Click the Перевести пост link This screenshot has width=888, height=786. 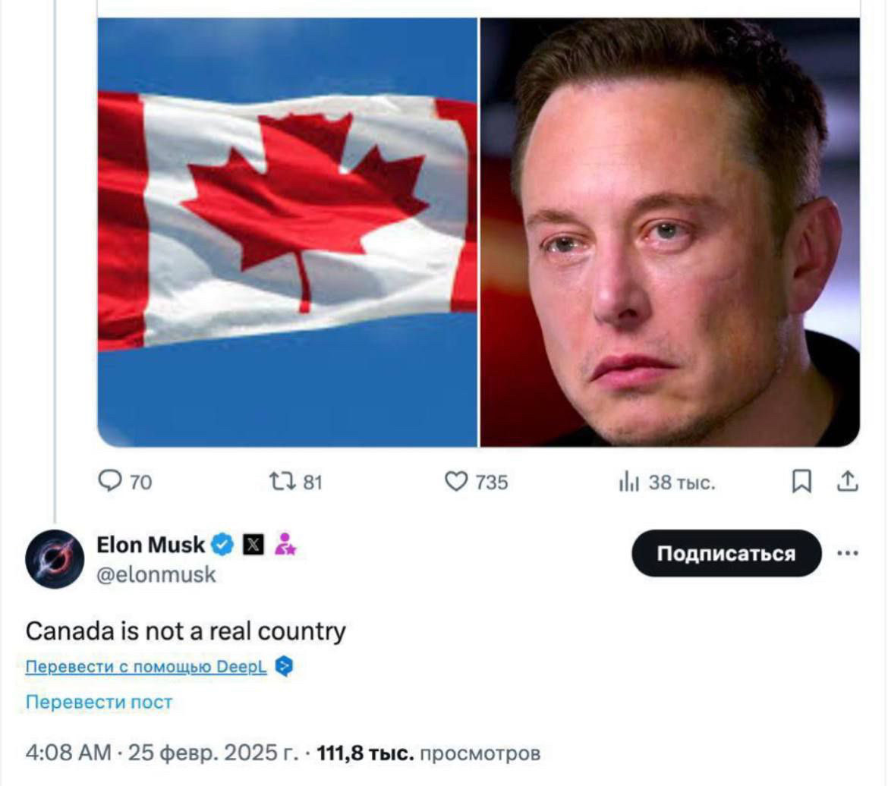coord(99,703)
